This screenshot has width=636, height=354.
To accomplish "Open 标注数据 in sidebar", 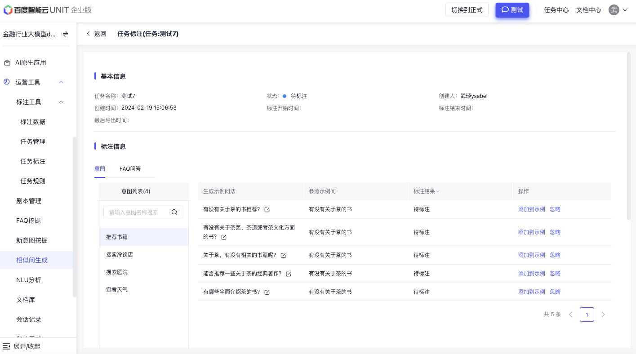I will point(33,122).
